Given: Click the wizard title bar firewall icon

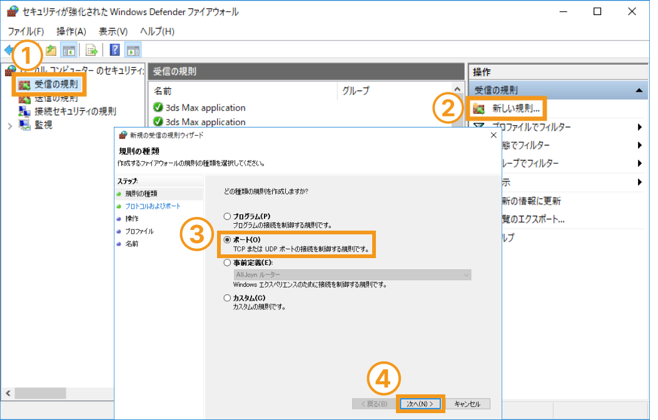Looking at the screenshot, I should (123, 135).
